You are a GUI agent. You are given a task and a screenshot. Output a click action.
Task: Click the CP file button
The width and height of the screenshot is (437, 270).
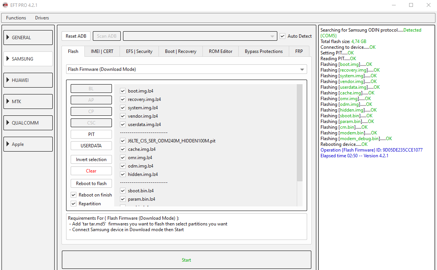[x=91, y=111]
